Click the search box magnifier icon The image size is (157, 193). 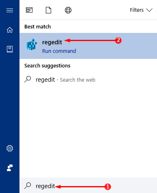pos(28,186)
